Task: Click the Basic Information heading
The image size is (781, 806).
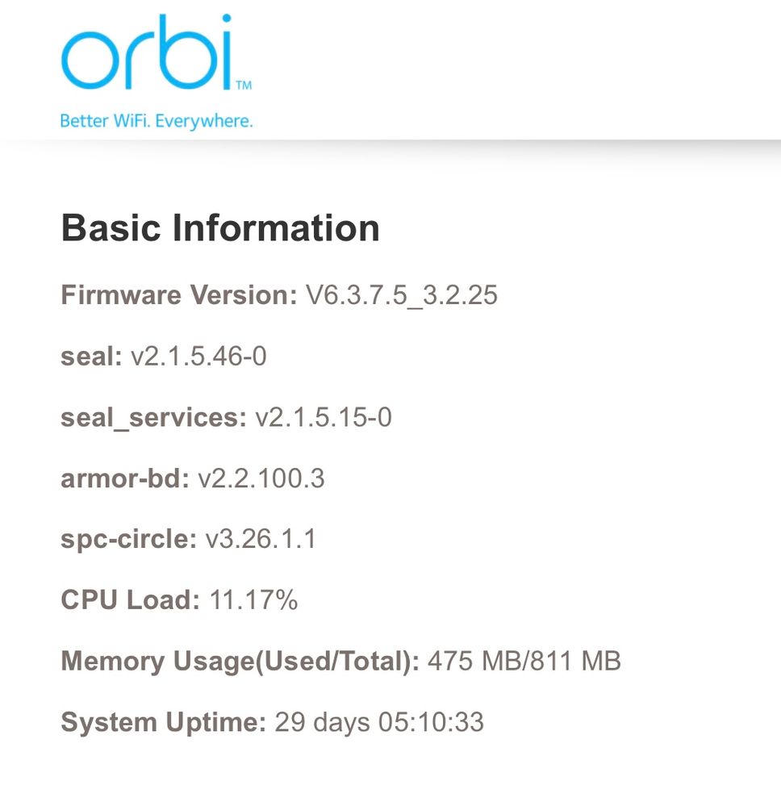Action: [x=220, y=228]
